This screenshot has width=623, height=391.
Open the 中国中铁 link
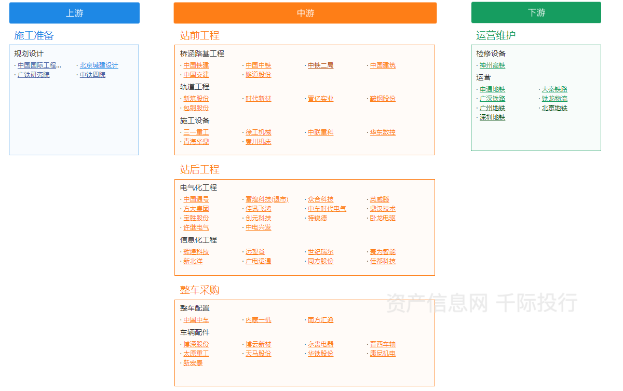259,65
